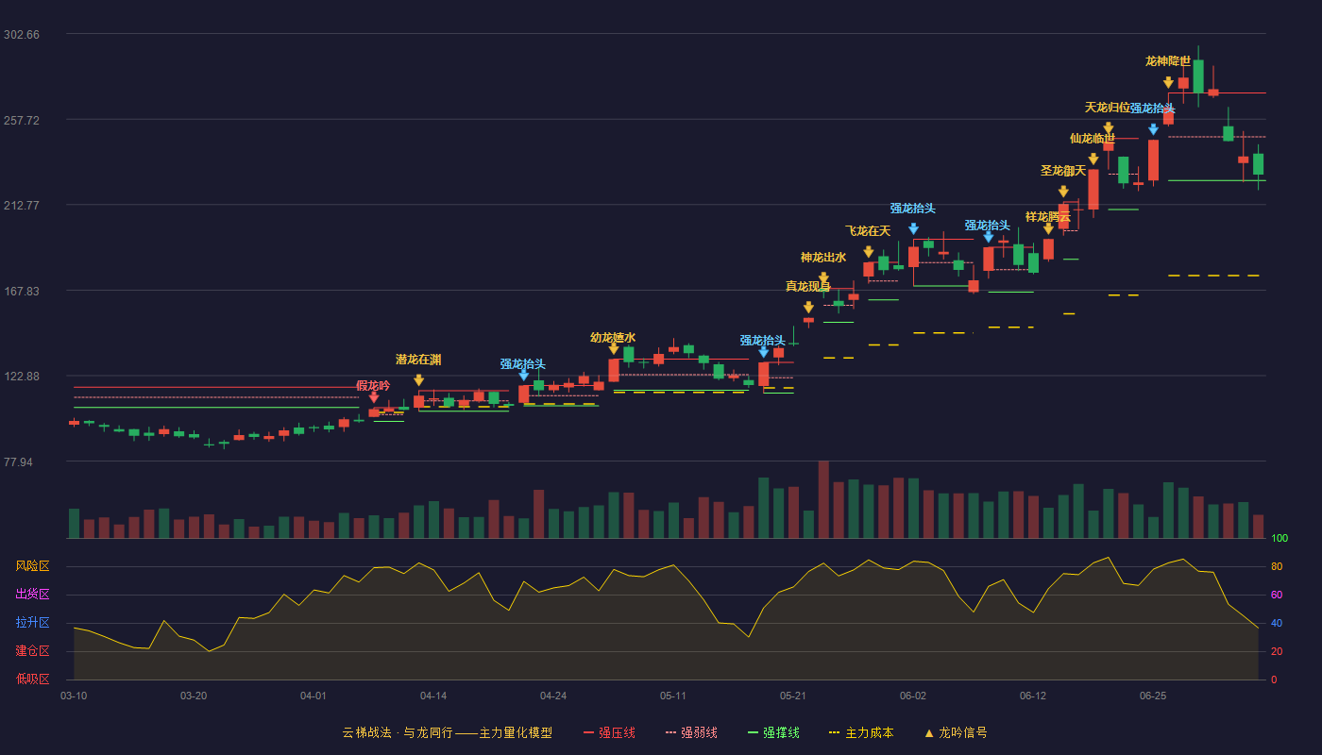This screenshot has height=755, width=1322.
Task: Click the yellow arrow under 真龙现身
Action: point(808,308)
